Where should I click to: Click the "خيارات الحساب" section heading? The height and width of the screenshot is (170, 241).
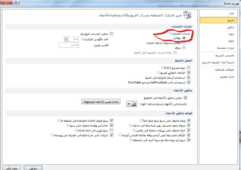[182, 26]
